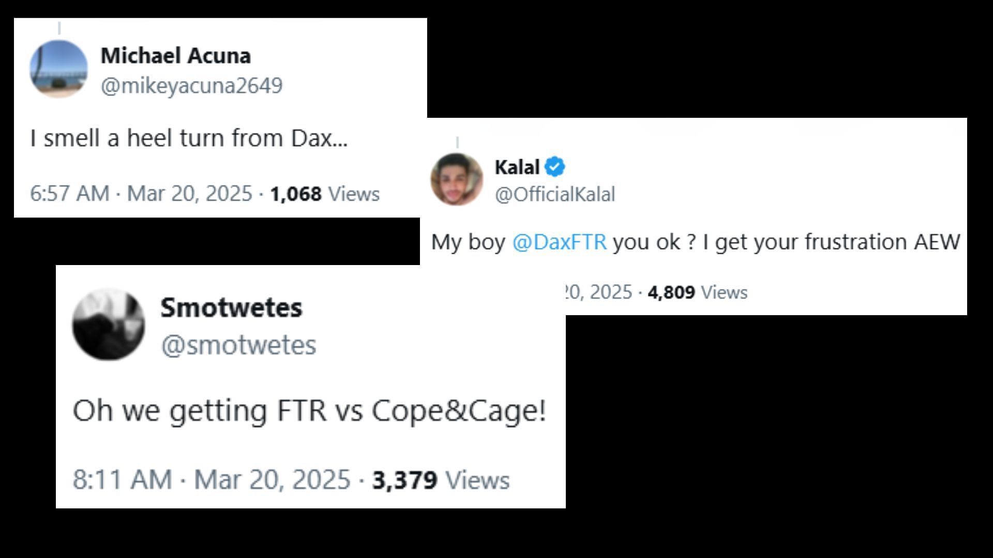Click Kalal's profile avatar

click(x=456, y=179)
